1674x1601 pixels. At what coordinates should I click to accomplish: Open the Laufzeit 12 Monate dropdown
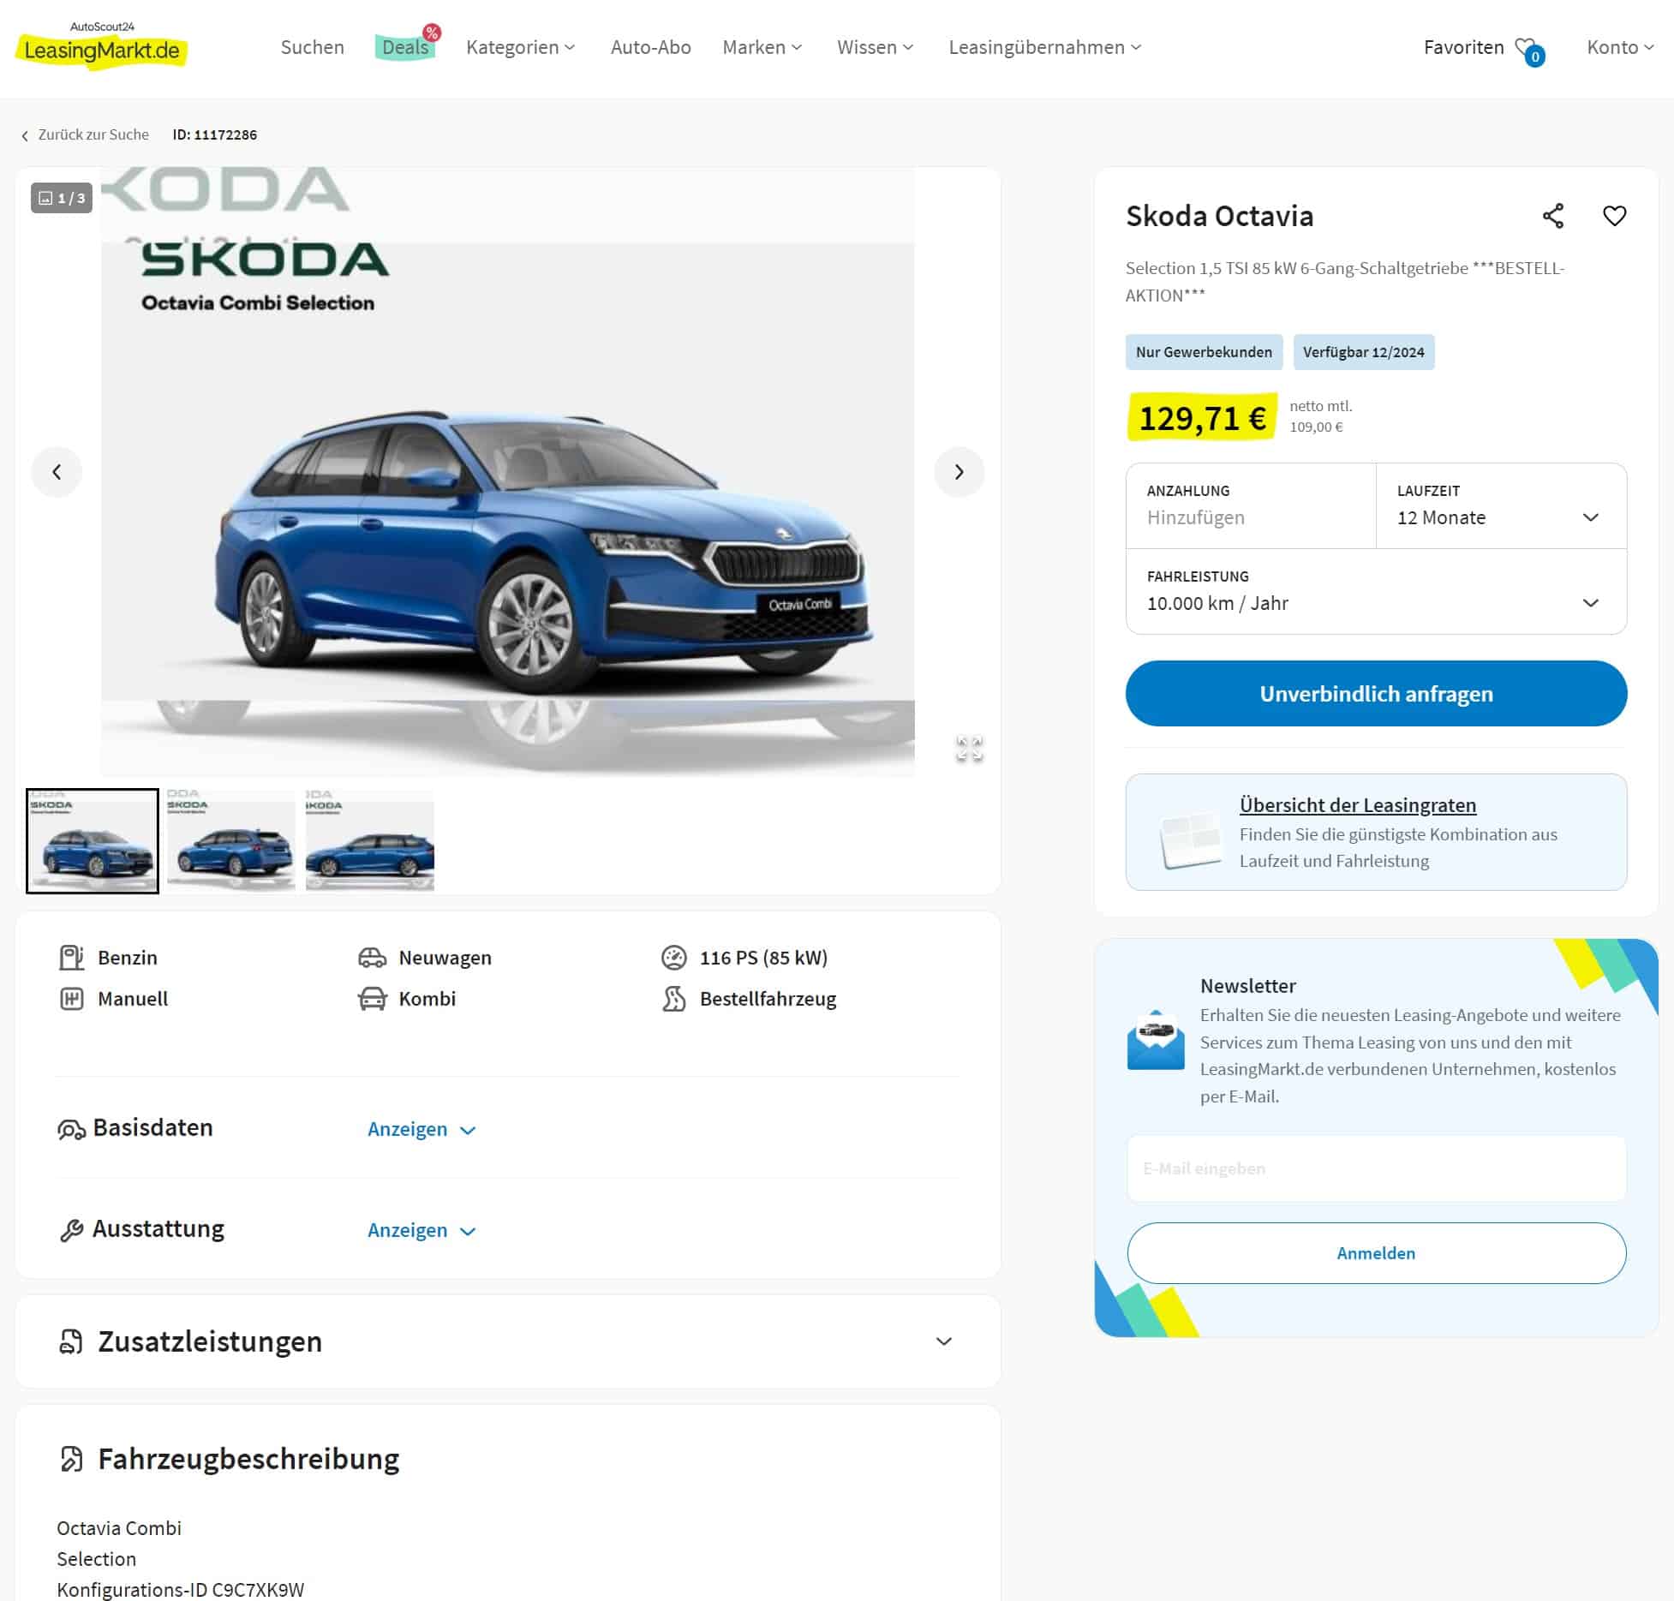click(x=1500, y=506)
